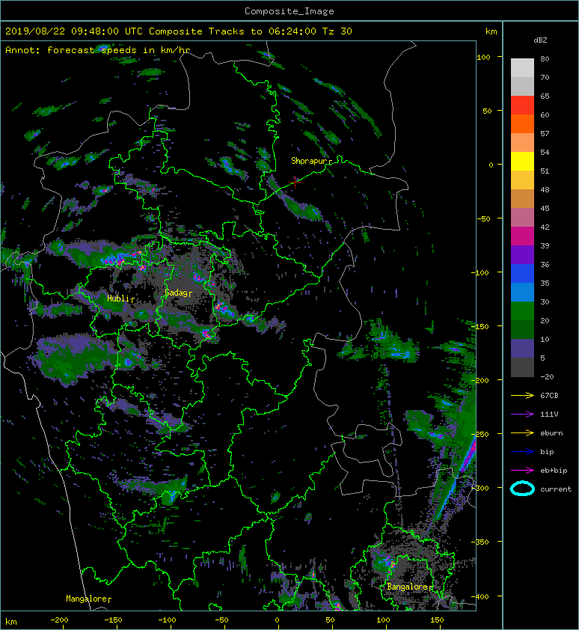Click the 'eb+bip' legend label
Image resolution: width=579 pixels, height=630 pixels.
(554, 471)
